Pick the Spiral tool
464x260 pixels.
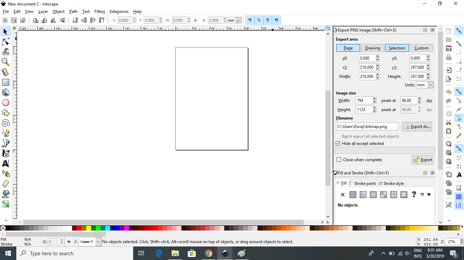[5, 123]
